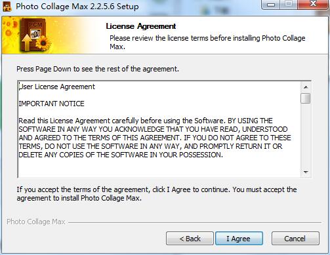Image resolution: width=330 pixels, height=255 pixels.
Task: Close the setup window
Action: (x=314, y=5)
